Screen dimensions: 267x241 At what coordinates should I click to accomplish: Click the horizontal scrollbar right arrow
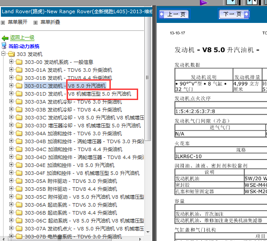(140, 239)
